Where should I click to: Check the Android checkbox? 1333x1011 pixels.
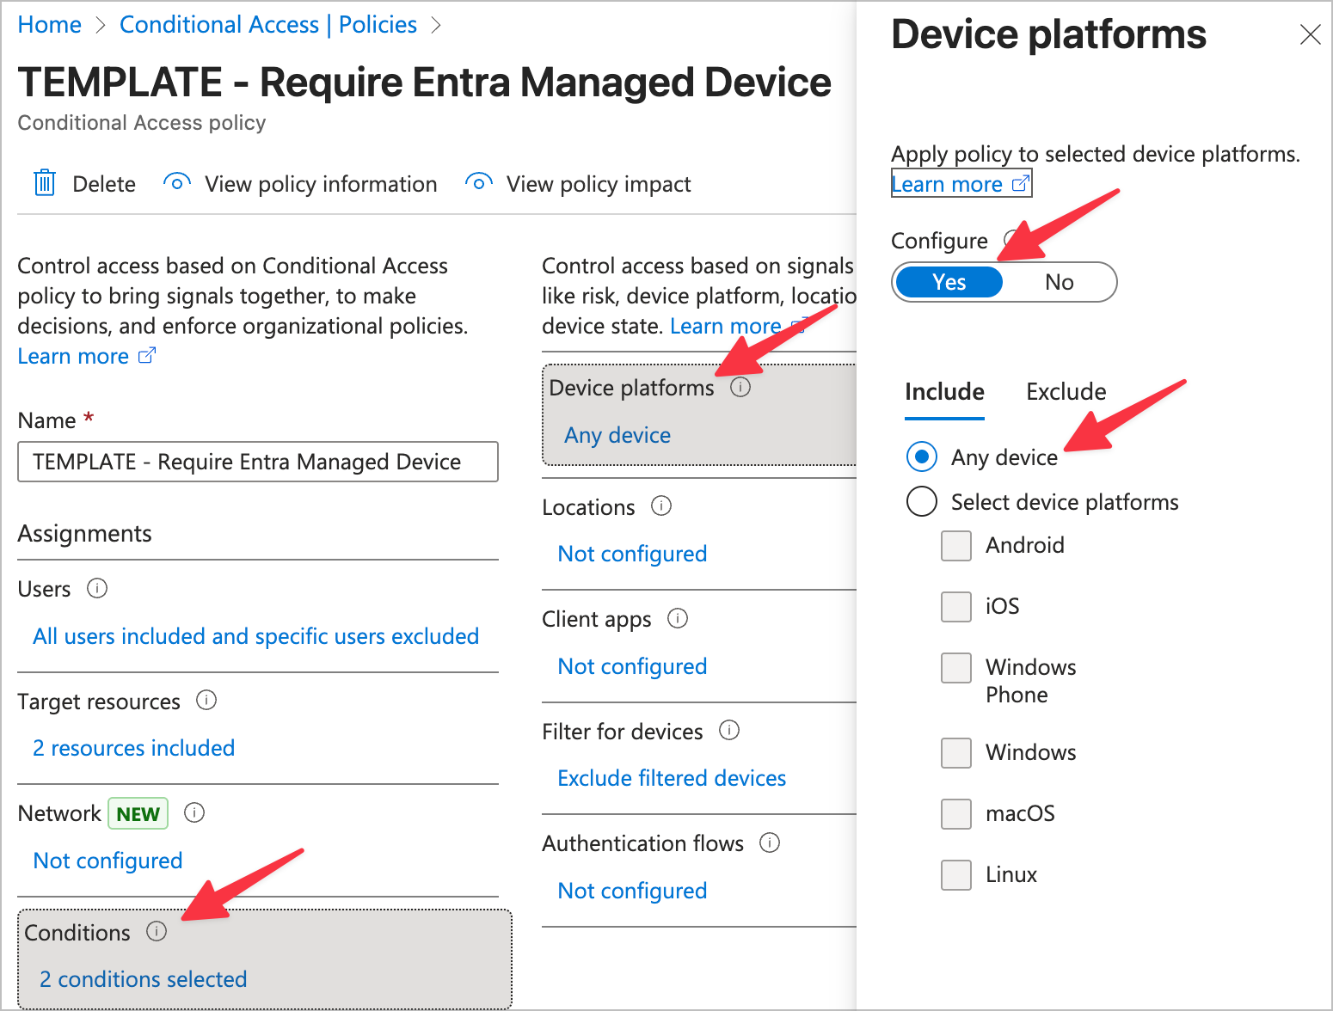[x=955, y=546]
